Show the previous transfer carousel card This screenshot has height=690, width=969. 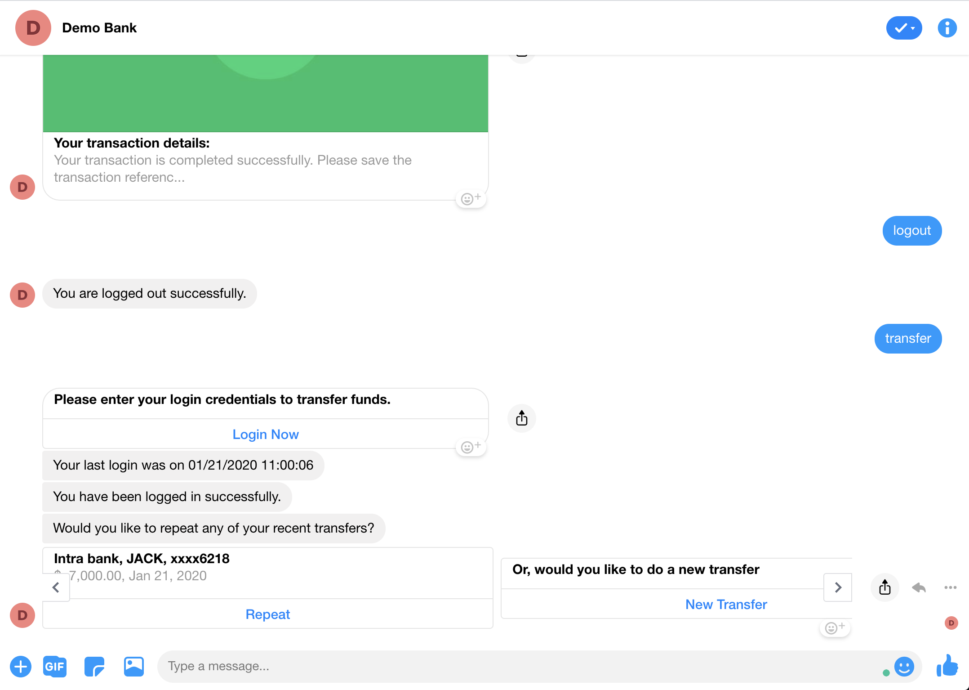coord(56,587)
